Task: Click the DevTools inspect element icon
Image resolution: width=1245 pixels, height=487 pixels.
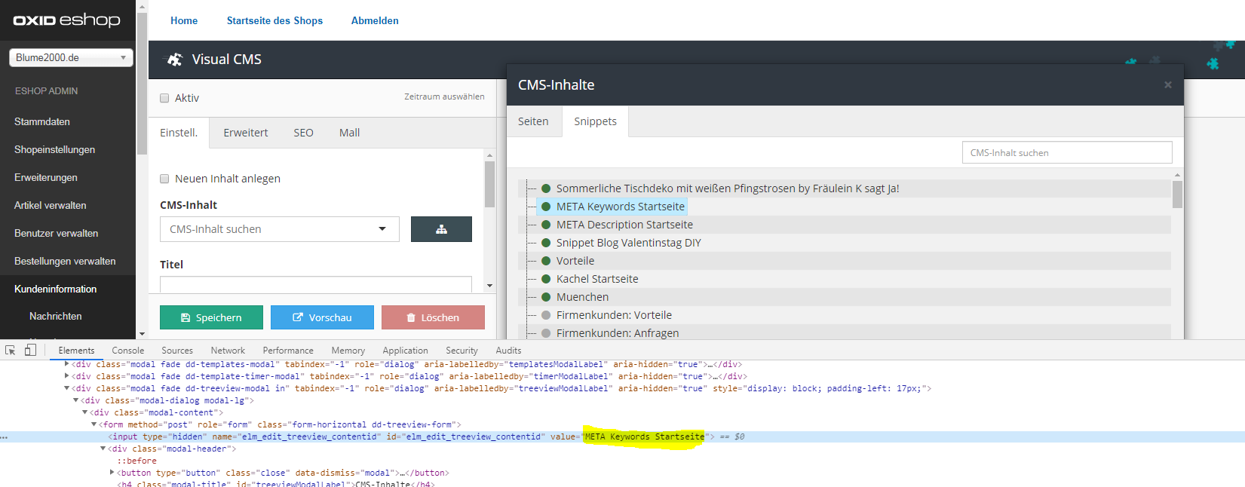Action: 11,350
